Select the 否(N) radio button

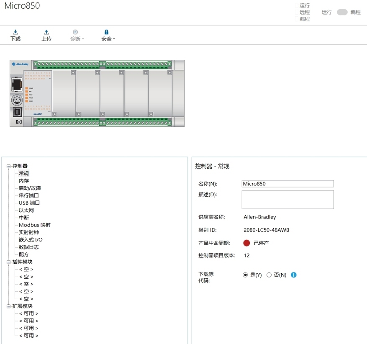269,275
